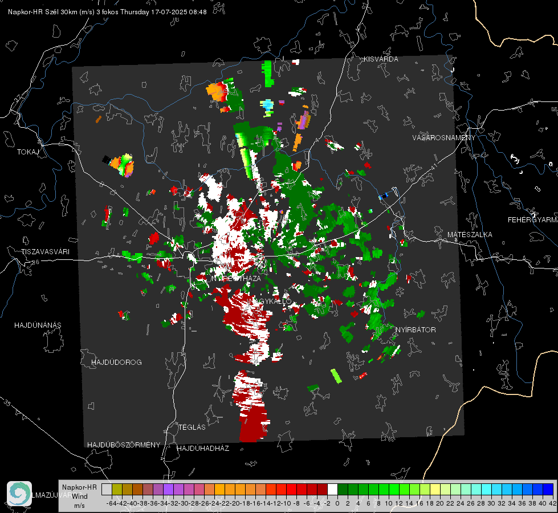Click the HAJDÚHADHÁZ city label
The image size is (558, 513).
click(x=203, y=449)
